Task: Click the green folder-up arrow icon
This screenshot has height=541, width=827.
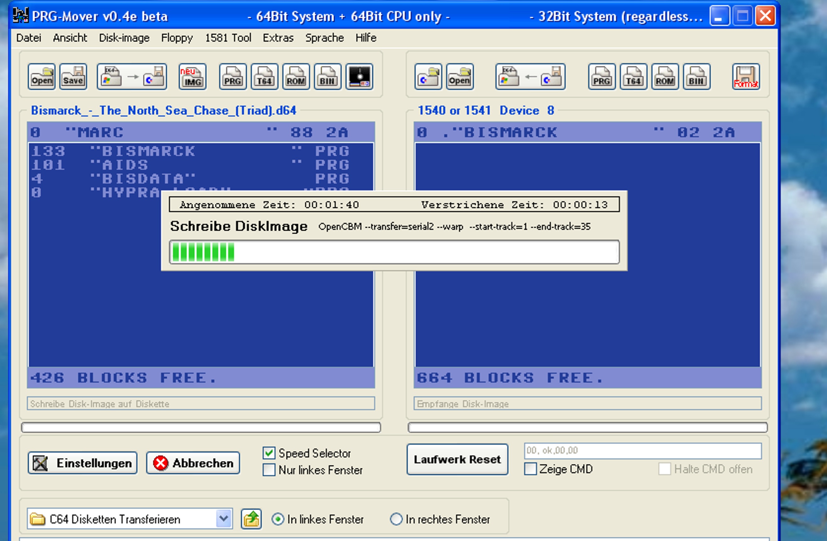Action: 251,519
